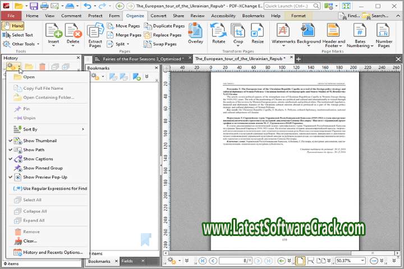Toggle the Show Thumbnail option
Image resolution: width=404 pixels, height=269 pixels.
point(39,141)
